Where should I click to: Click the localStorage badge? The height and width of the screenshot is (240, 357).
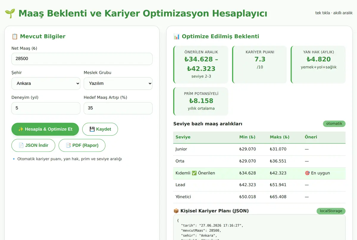point(331,211)
